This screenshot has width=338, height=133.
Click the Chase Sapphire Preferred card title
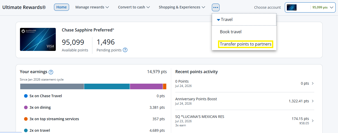tap(88, 30)
